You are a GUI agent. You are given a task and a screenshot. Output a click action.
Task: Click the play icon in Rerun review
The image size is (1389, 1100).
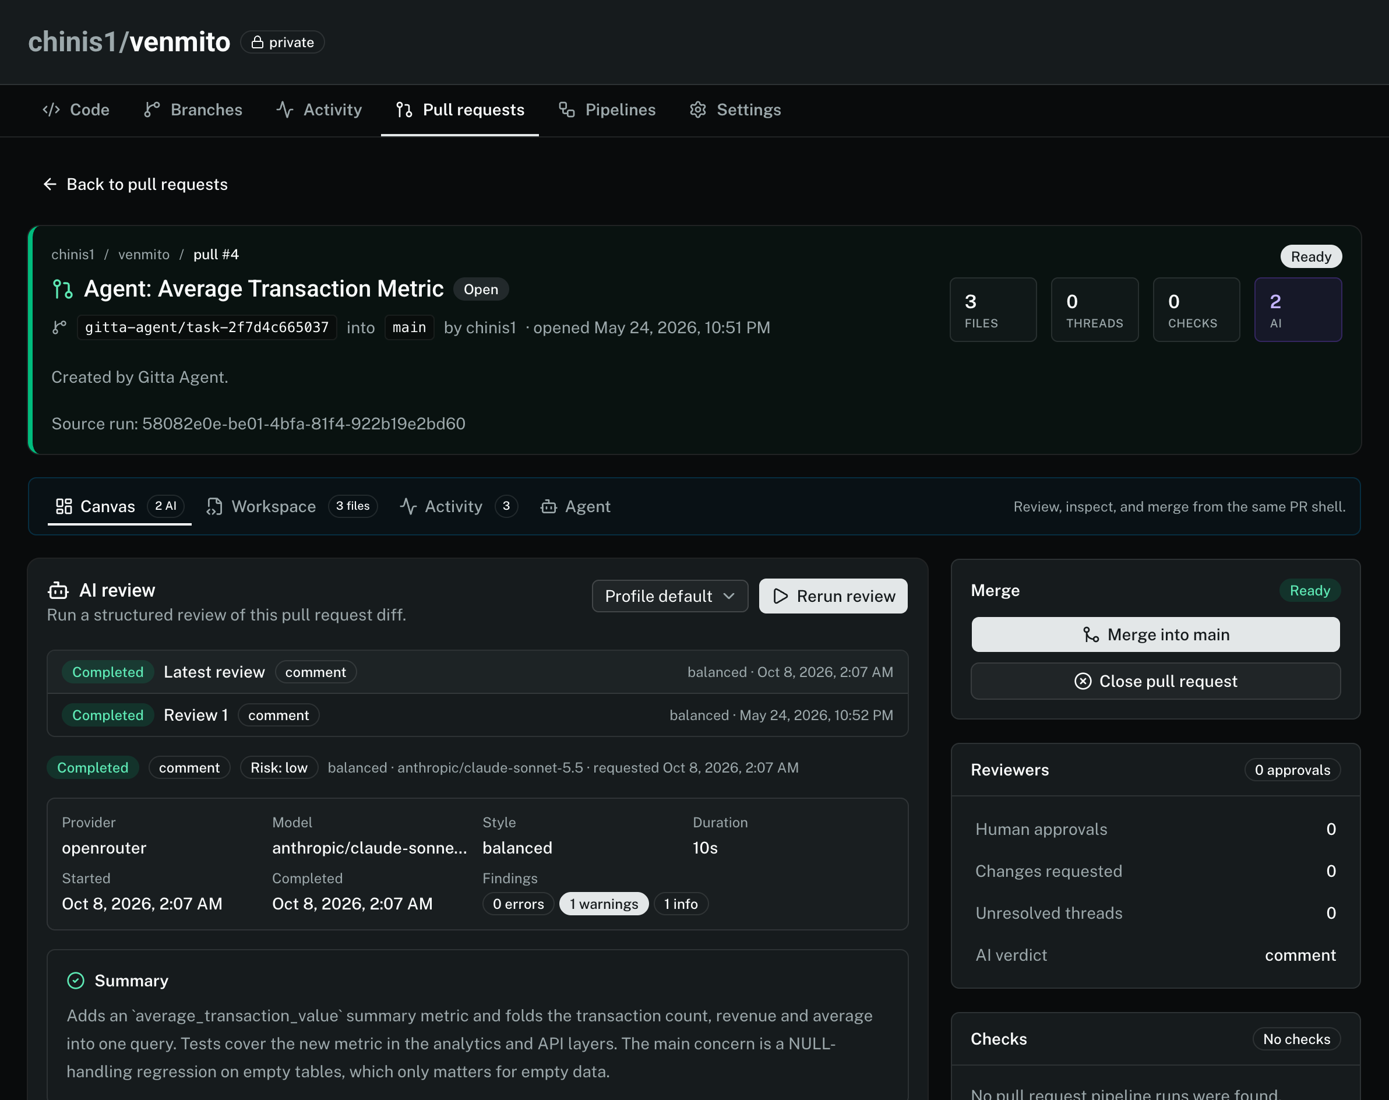(x=781, y=595)
